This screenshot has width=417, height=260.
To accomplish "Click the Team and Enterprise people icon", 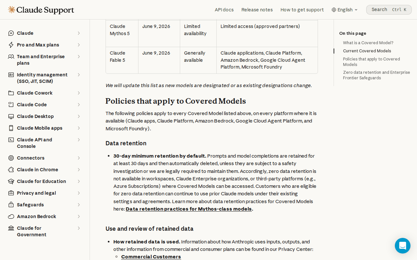I will tap(11, 57).
